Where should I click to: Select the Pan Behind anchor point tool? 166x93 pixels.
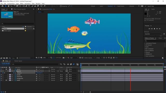tap(20, 6)
